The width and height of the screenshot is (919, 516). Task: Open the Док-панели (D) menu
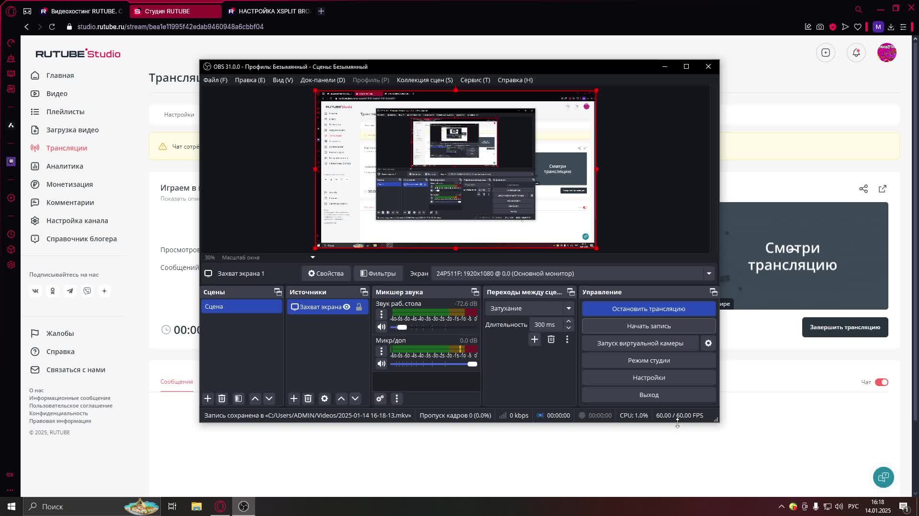point(322,80)
